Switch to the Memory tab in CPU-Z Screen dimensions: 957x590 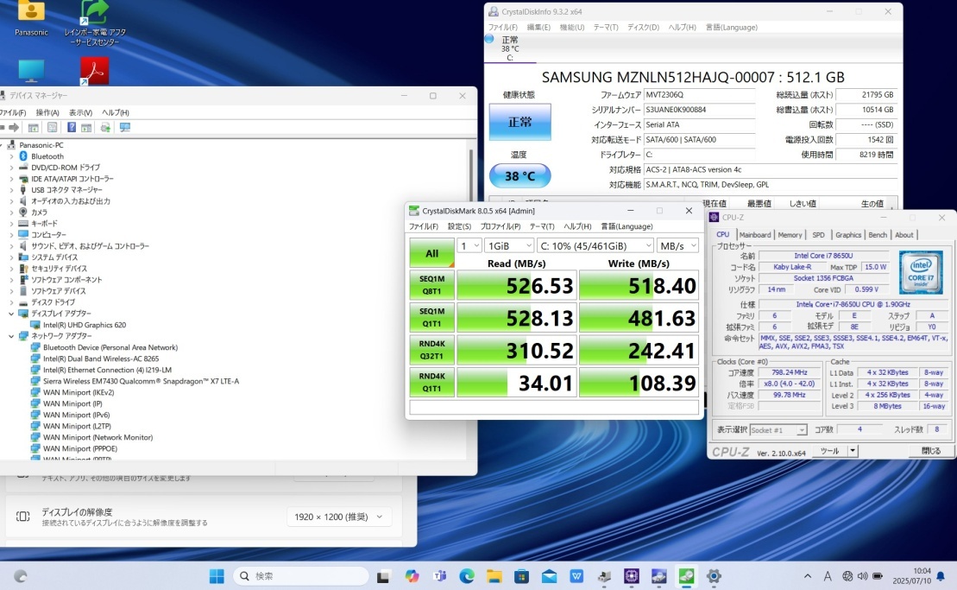[790, 235]
